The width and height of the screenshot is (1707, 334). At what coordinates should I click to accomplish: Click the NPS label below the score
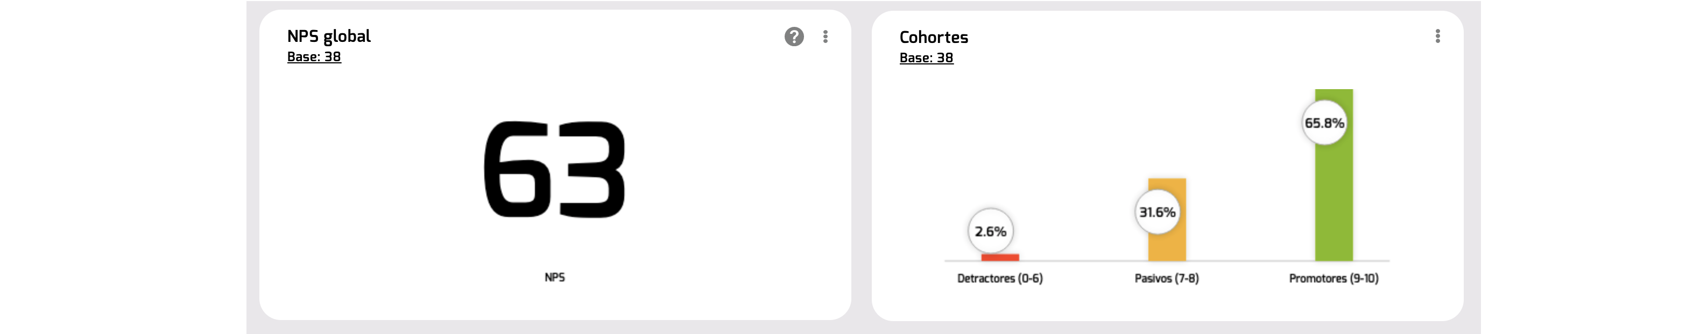[555, 277]
